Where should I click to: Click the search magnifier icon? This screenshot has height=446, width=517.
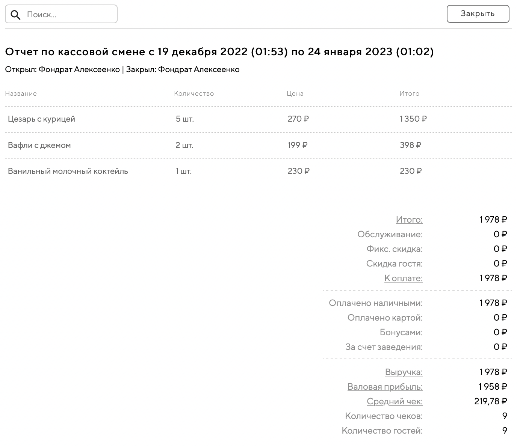[15, 15]
